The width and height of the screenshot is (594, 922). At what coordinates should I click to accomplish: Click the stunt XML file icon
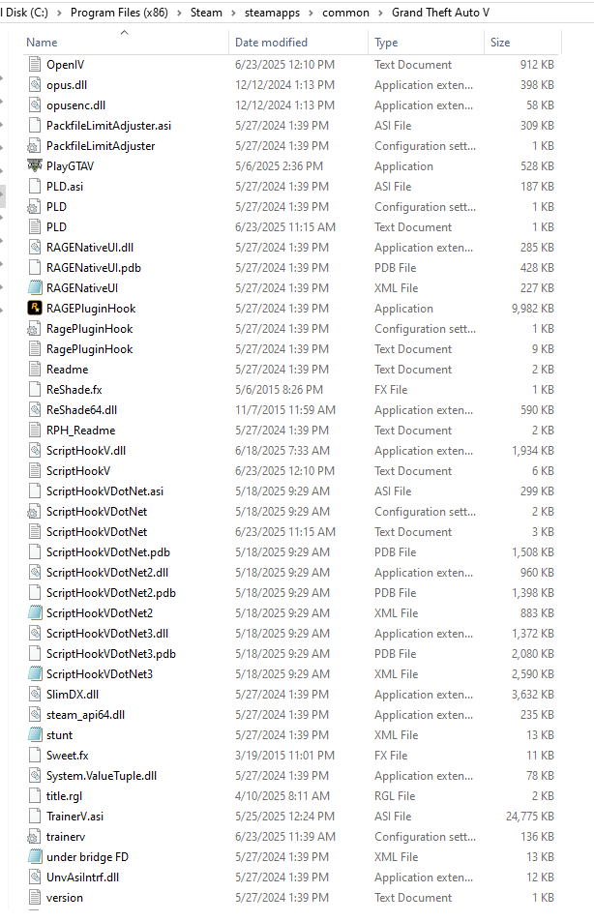pyautogui.click(x=35, y=735)
